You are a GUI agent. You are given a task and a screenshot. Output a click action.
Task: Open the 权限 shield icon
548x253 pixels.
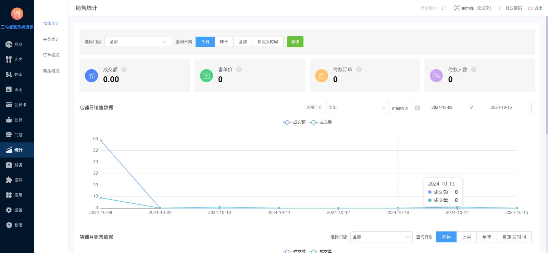pos(9,225)
